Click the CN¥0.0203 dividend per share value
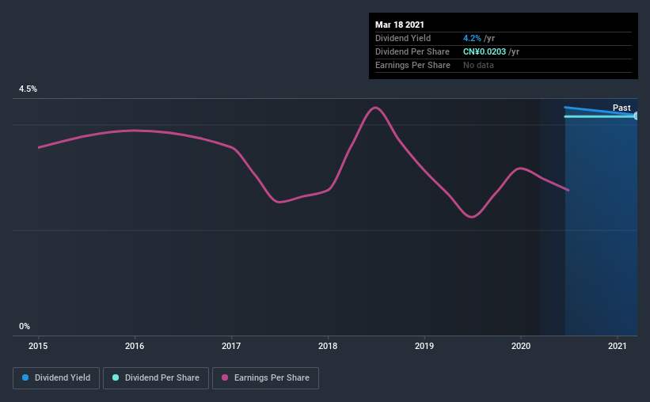Image resolution: width=650 pixels, height=402 pixels. pyautogui.click(x=485, y=51)
